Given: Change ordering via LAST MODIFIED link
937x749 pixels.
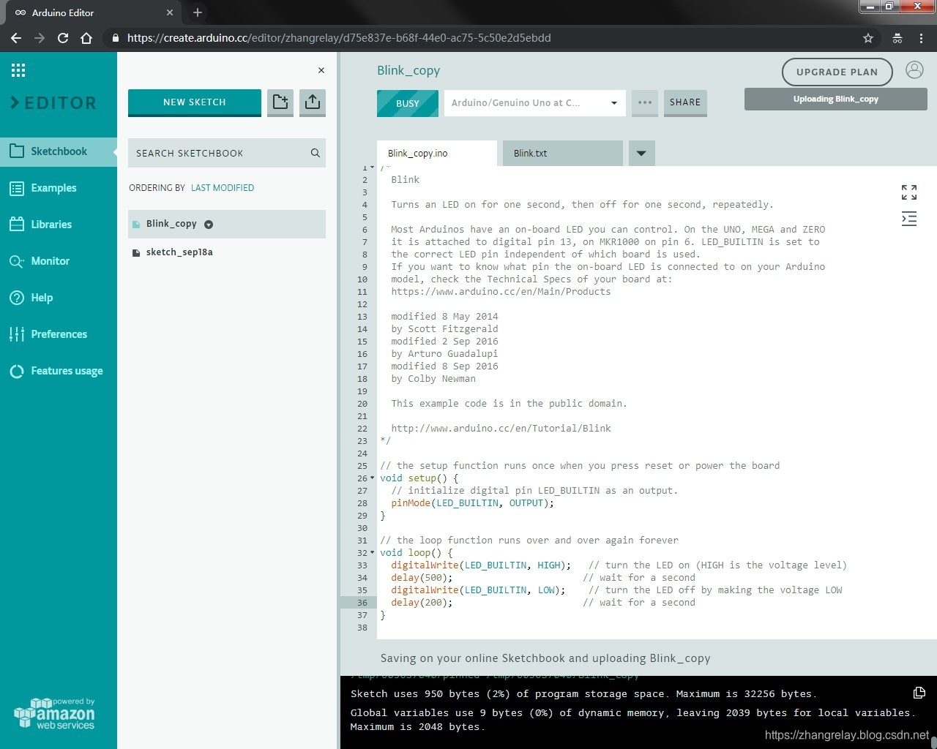Looking at the screenshot, I should tap(223, 188).
